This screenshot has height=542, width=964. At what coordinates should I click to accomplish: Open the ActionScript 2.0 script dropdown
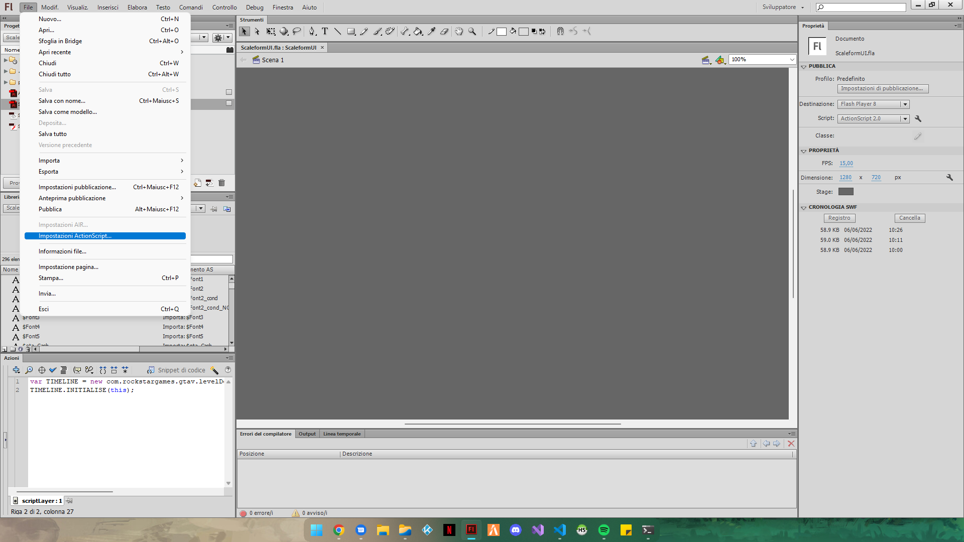905,119
